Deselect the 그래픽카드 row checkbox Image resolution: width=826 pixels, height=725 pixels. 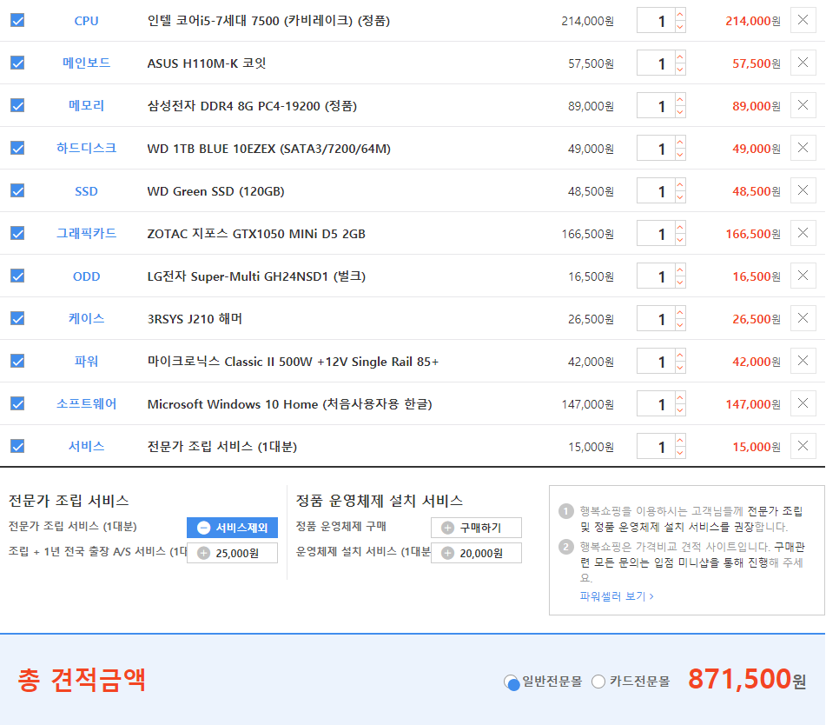point(17,234)
